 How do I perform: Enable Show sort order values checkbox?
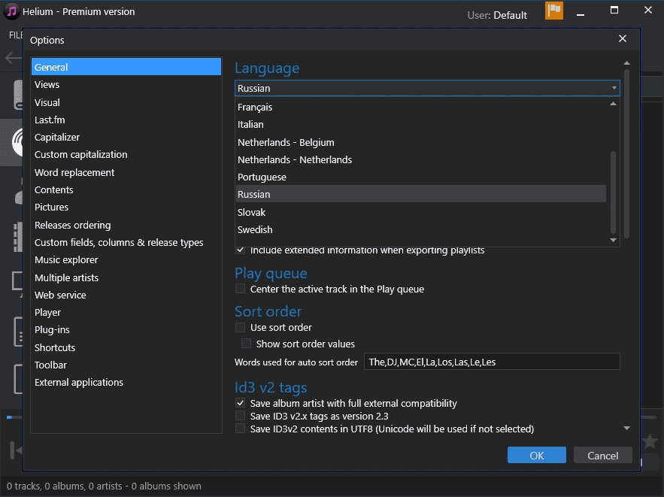tap(246, 344)
